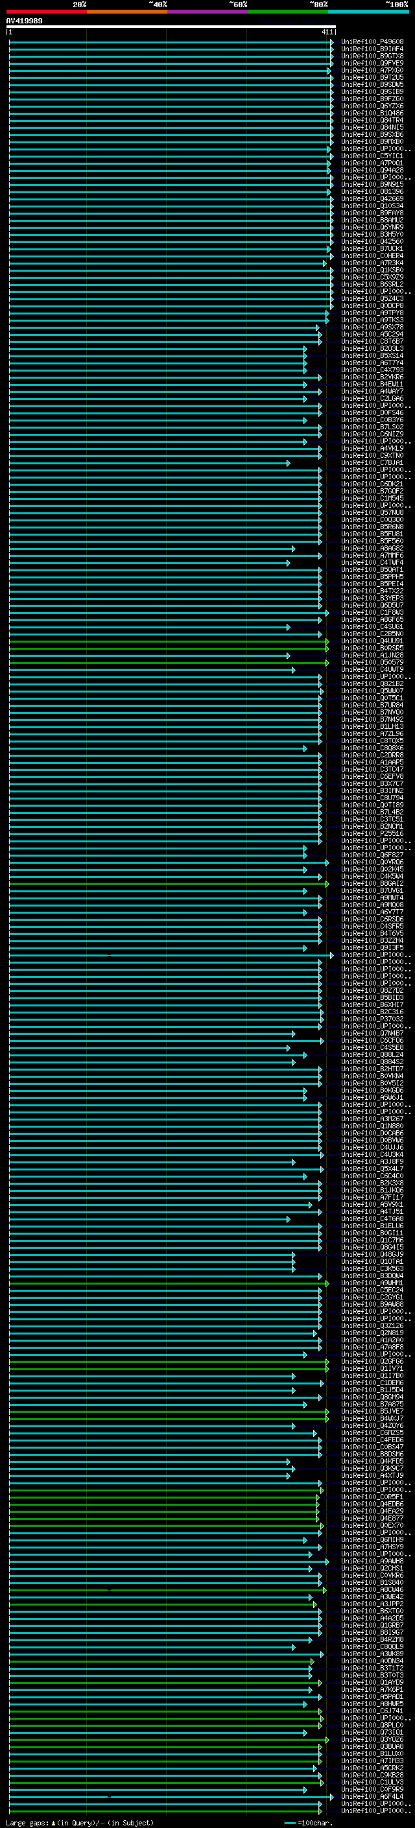Select hit UniRef100_Q57NU8

coord(372,512)
